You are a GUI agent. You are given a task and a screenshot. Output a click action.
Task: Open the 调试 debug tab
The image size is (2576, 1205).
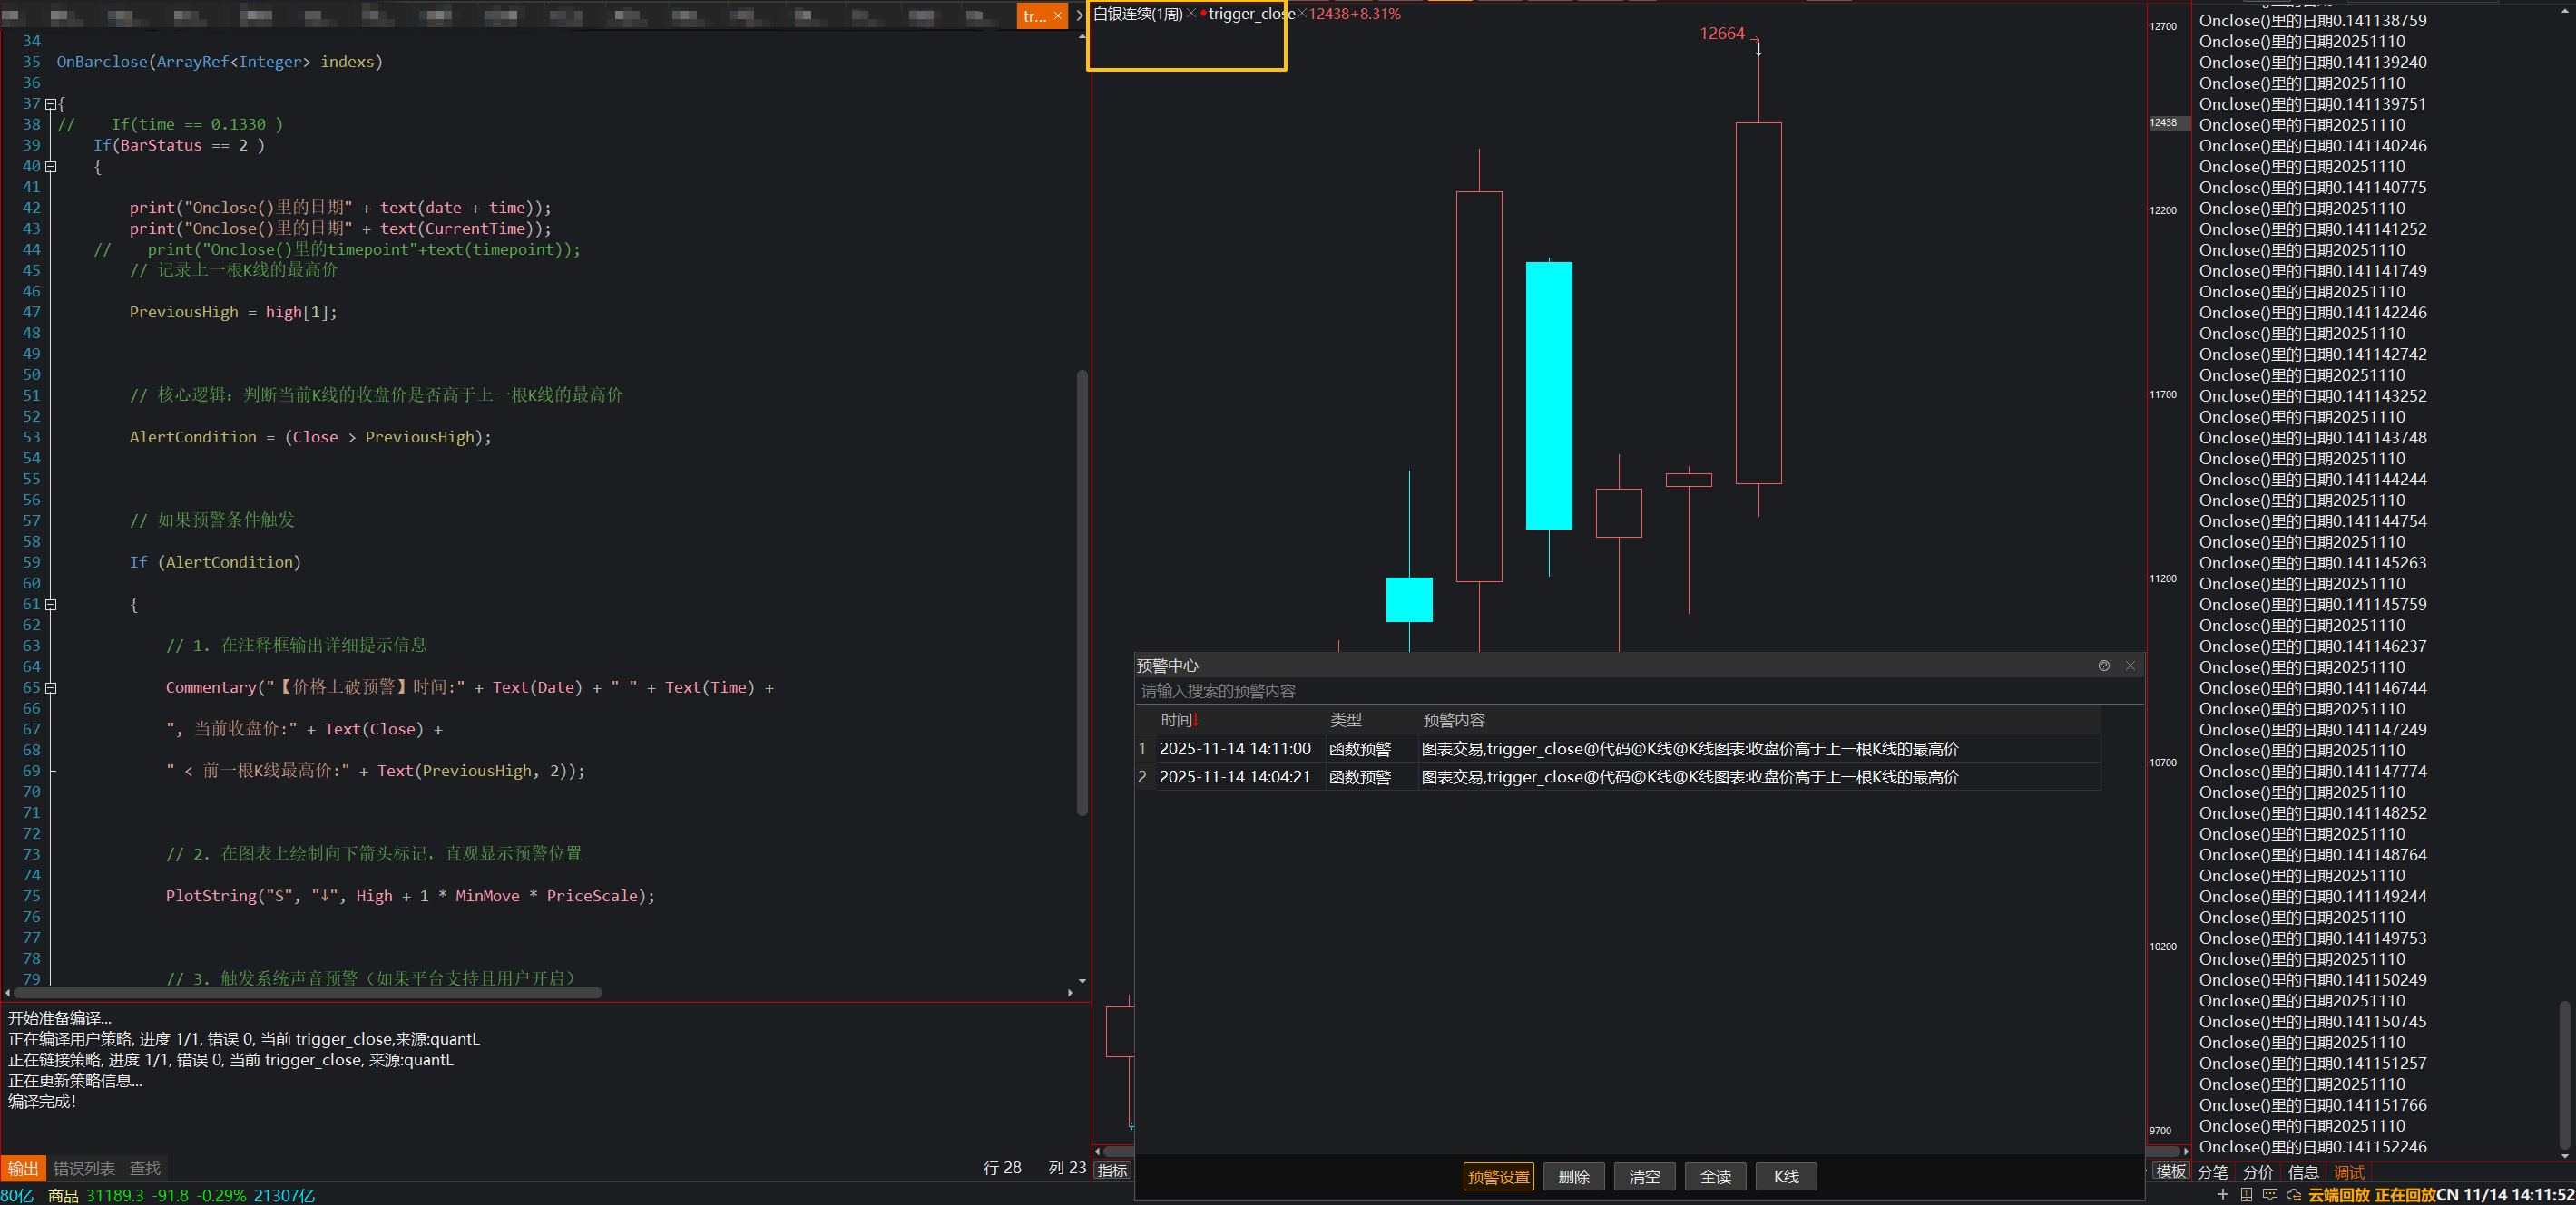(x=2349, y=1172)
